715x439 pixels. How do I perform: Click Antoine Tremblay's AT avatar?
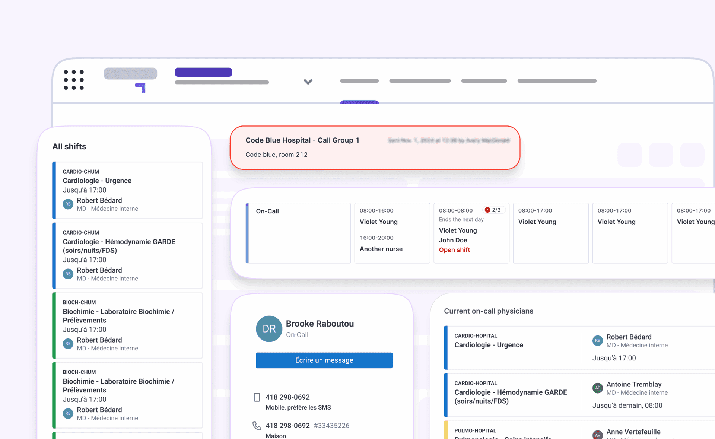coord(597,388)
